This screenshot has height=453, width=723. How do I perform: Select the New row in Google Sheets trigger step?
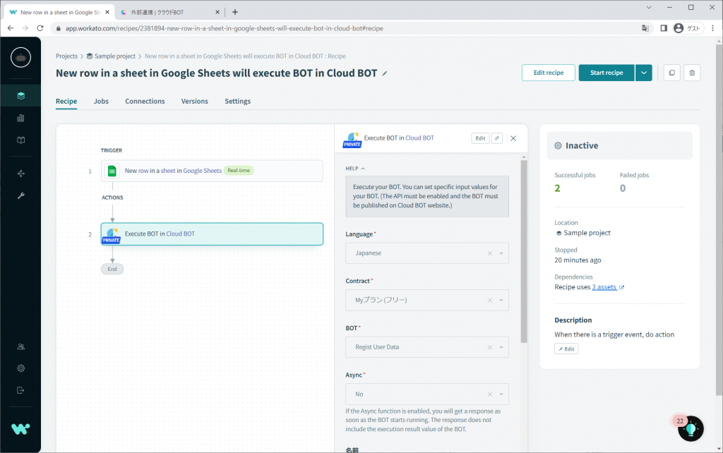click(212, 171)
